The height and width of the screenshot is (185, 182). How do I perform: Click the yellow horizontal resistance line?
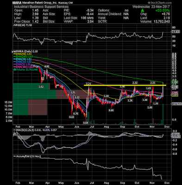tap(125, 85)
